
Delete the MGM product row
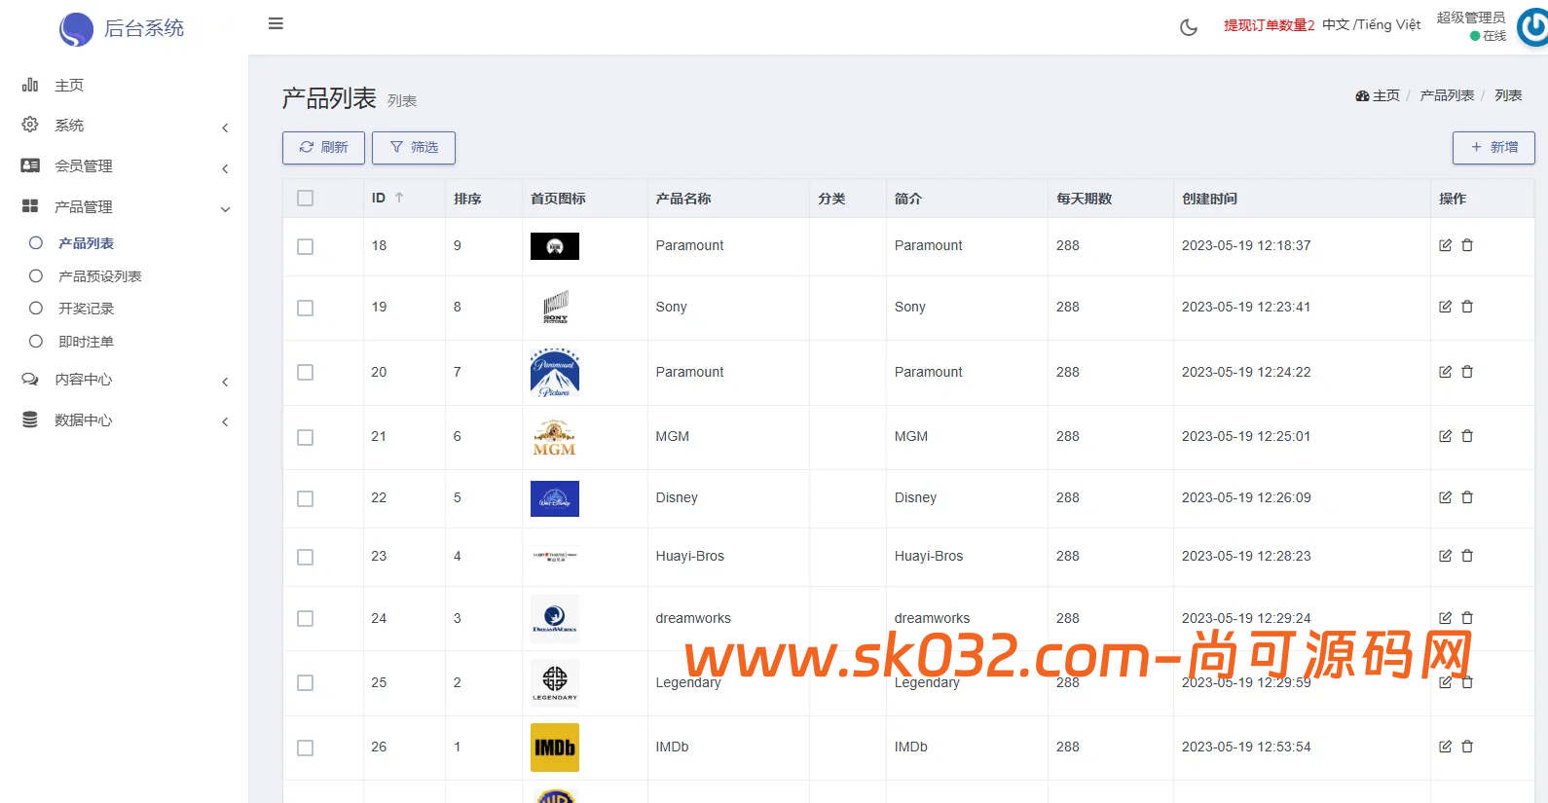[x=1467, y=436]
